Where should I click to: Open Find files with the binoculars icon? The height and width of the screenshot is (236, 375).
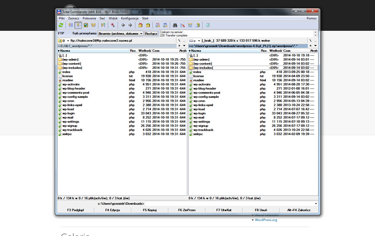pos(175,25)
